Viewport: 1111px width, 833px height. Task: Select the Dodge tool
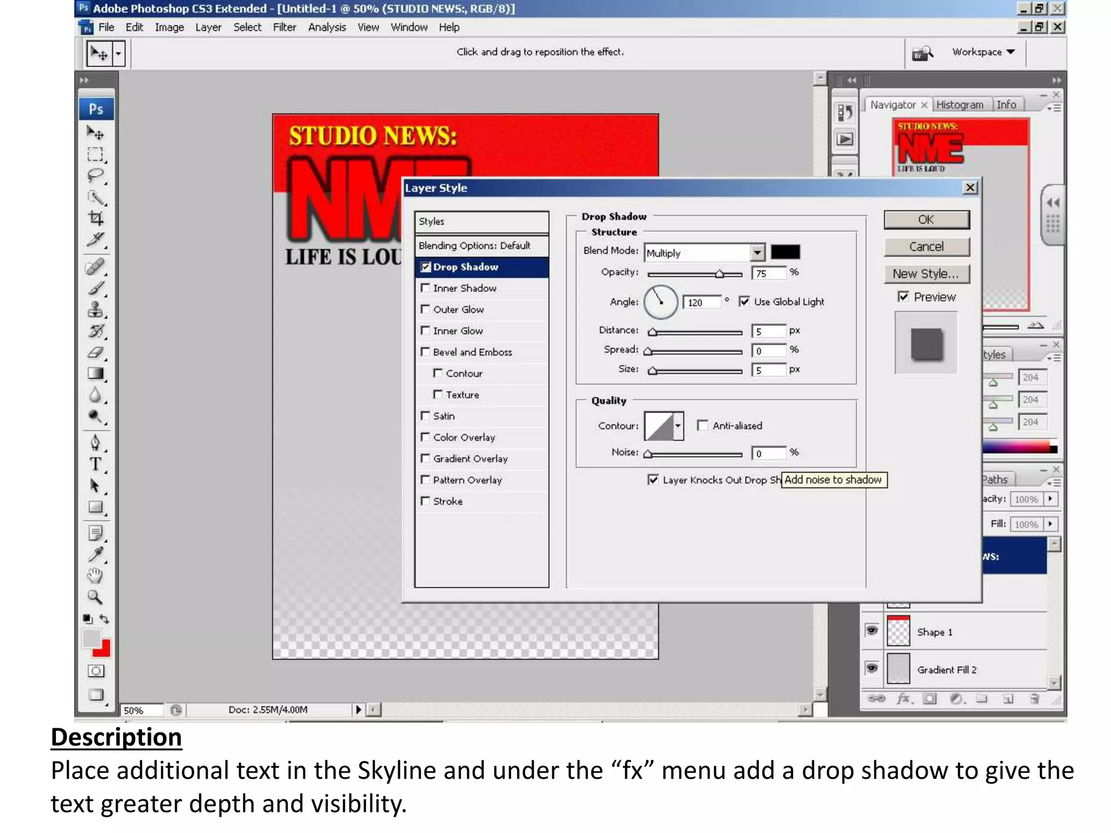point(95,416)
